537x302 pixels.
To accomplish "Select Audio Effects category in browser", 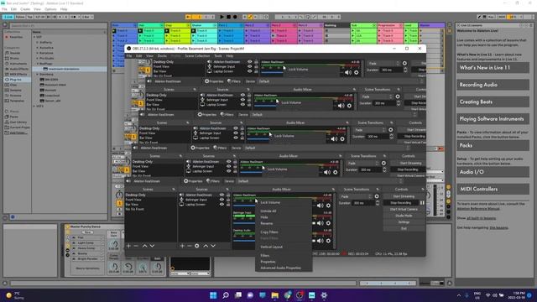I will tap(17, 69).
